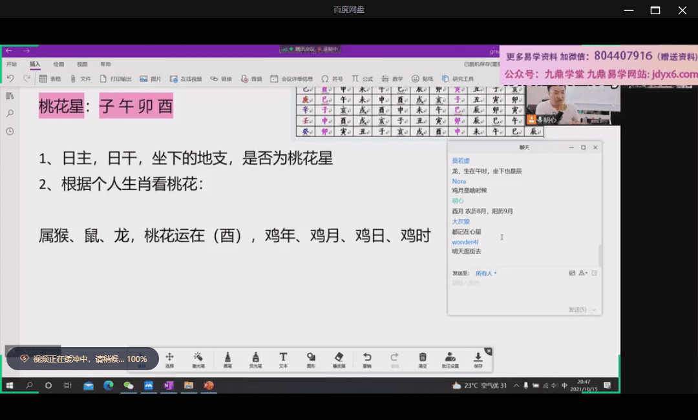The image size is (698, 420).
Task: Save annotations with 保存 download icon
Action: (x=478, y=359)
